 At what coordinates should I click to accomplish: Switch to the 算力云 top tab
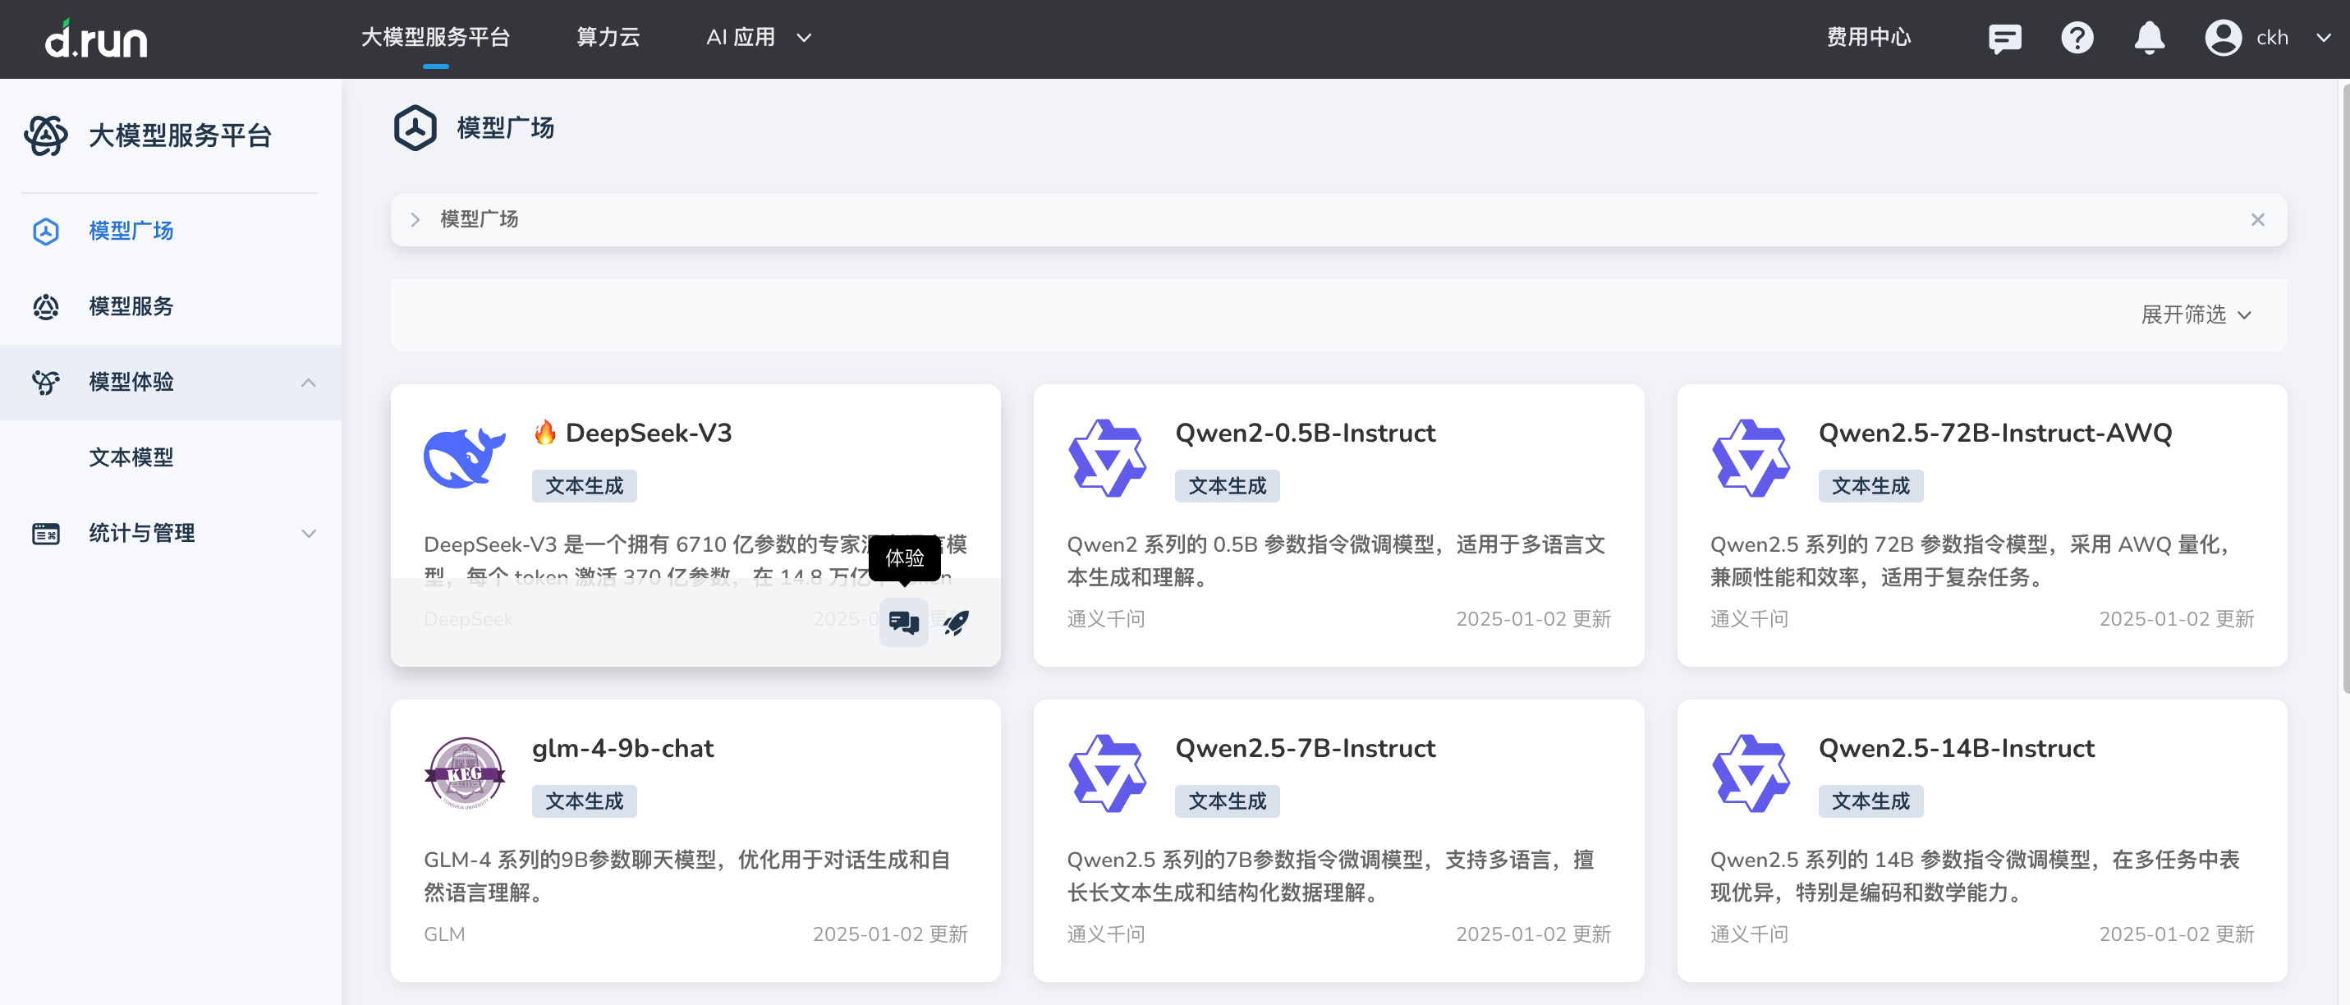click(608, 38)
